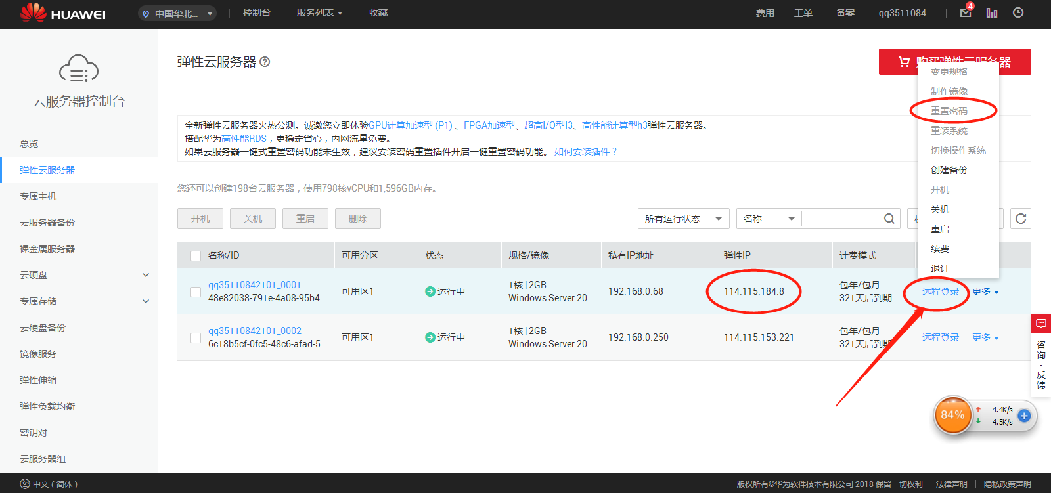
Task: Click the 删除 toolbar button
Action: click(x=358, y=219)
